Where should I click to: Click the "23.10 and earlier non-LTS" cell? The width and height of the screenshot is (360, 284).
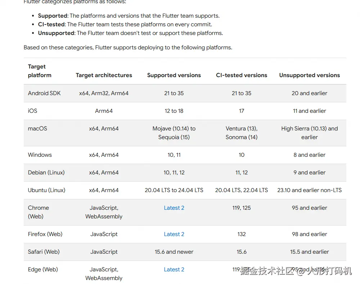[x=309, y=190]
